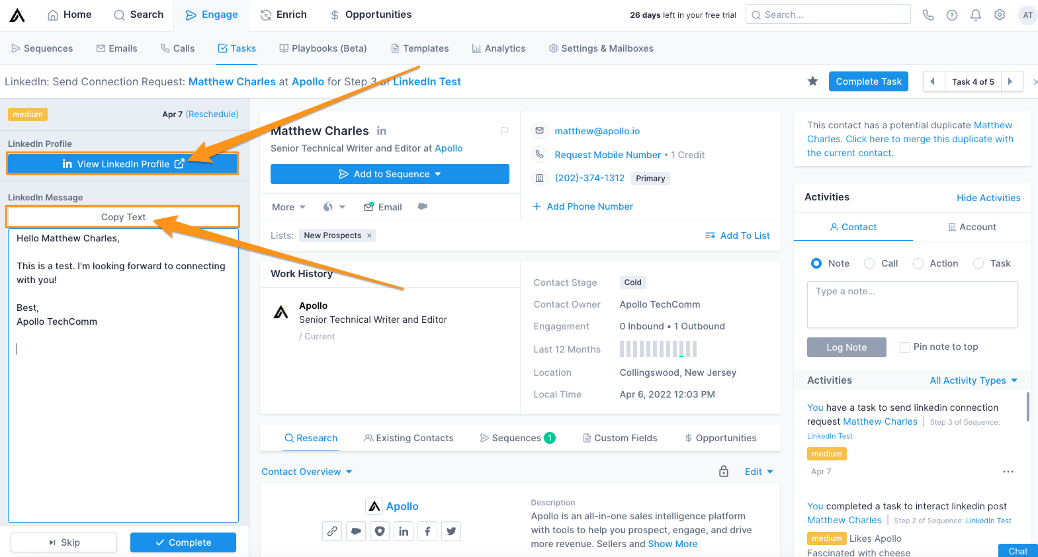This screenshot has width=1038, height=557.
Task: Click the flag icon on contact card
Action: click(x=504, y=131)
